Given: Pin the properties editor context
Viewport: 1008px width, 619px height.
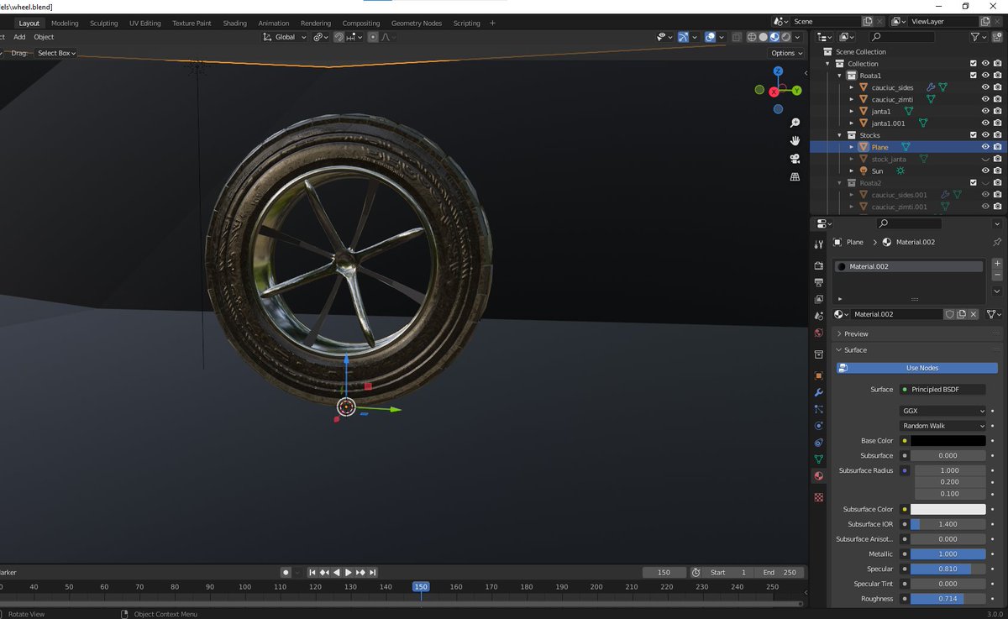Looking at the screenshot, I should tap(997, 242).
